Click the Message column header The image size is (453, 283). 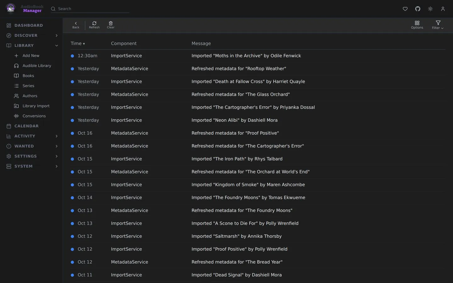pos(201,43)
